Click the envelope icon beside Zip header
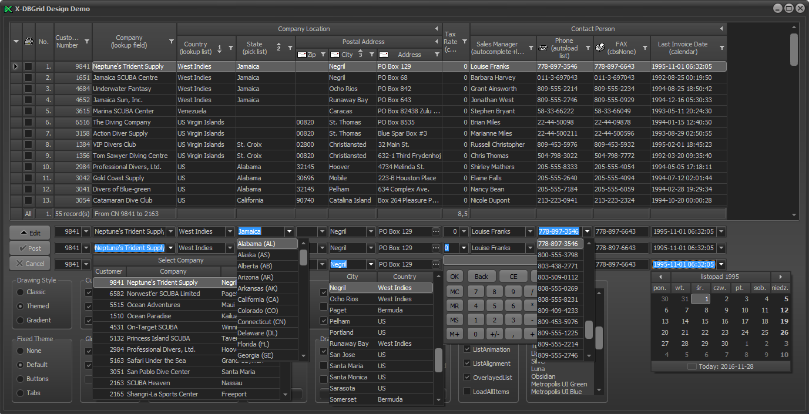 (302, 55)
